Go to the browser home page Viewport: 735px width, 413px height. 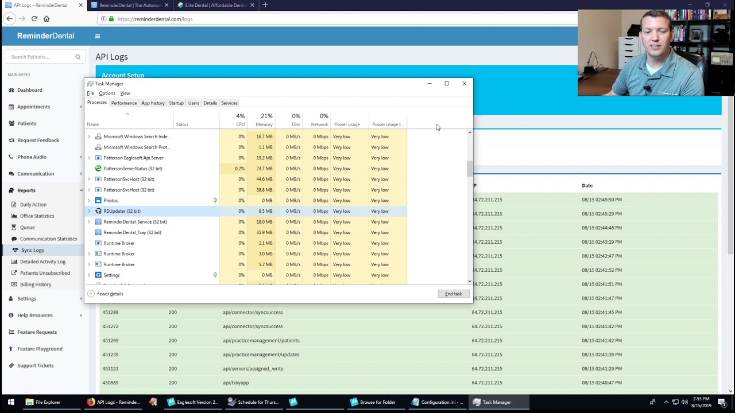[x=47, y=19]
